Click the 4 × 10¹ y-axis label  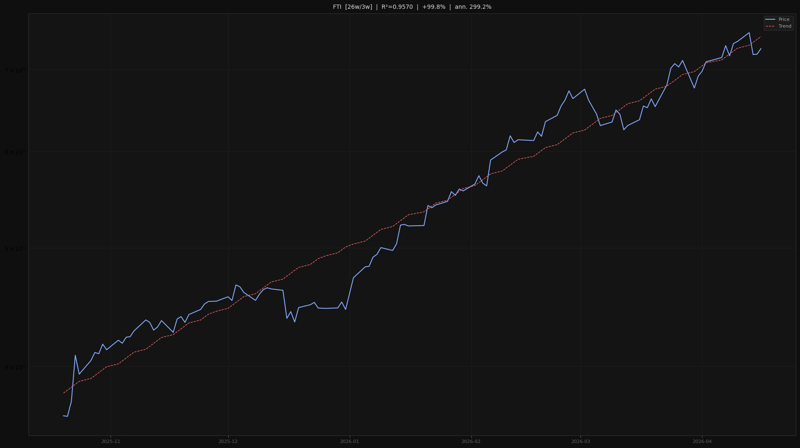16,368
